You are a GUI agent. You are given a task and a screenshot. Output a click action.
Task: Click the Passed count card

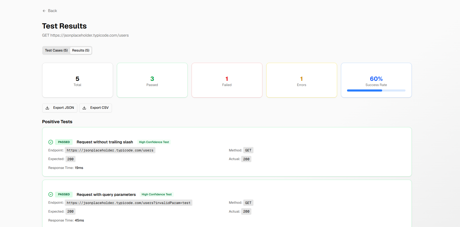coord(152,80)
